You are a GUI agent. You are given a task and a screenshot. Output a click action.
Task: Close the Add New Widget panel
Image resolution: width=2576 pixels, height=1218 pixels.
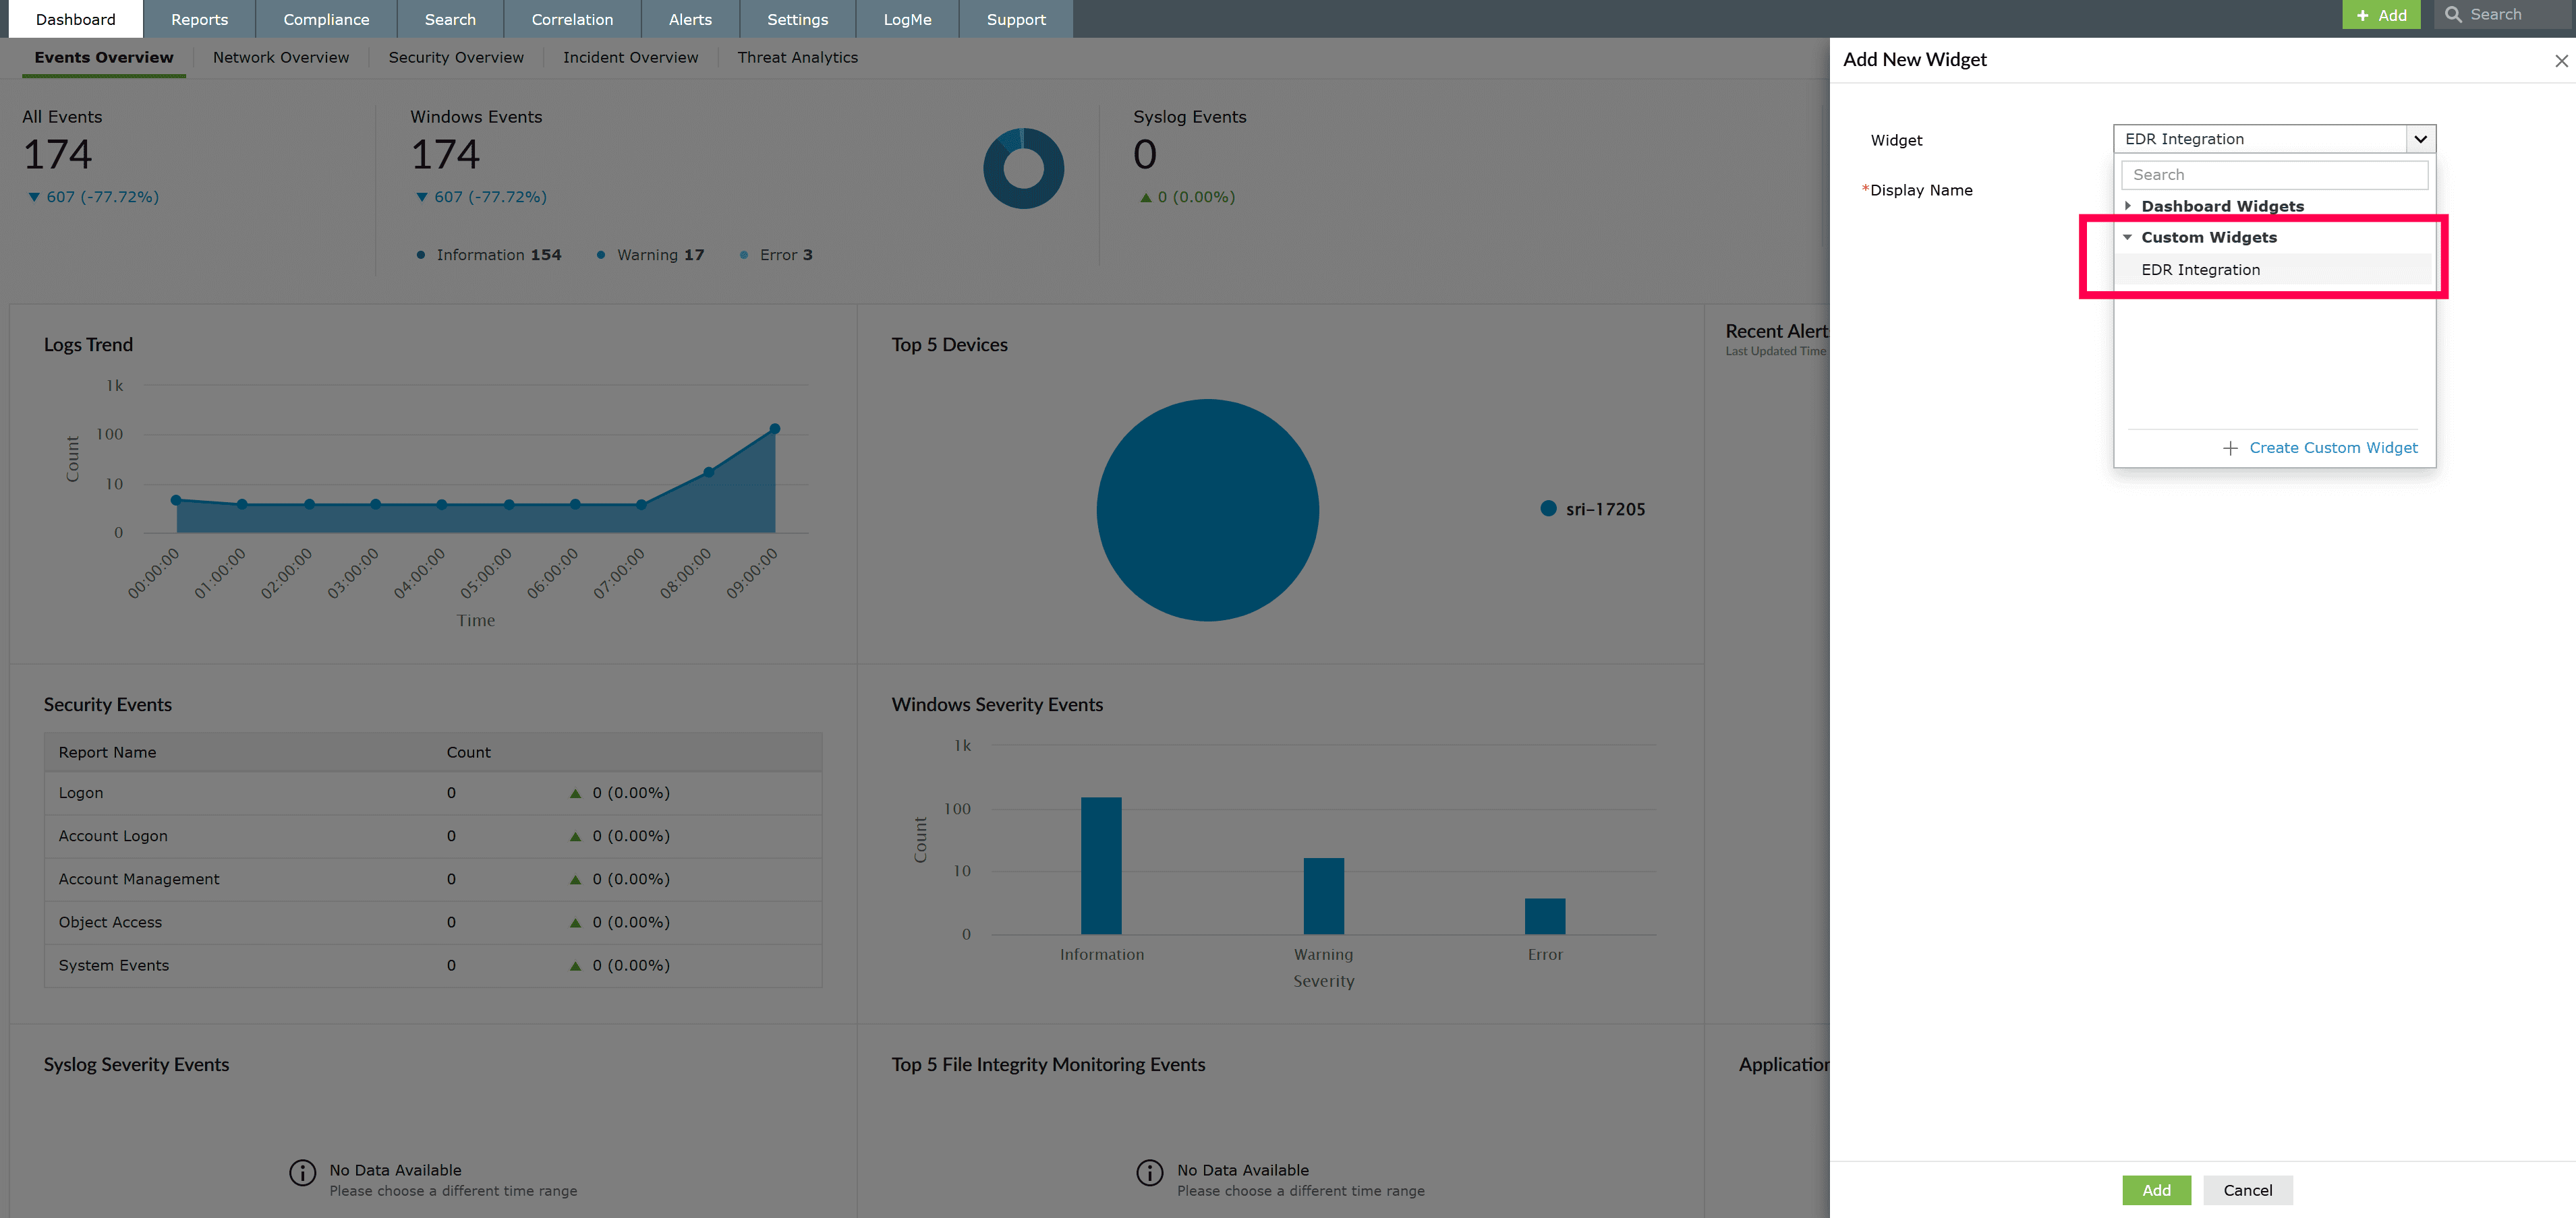[x=2561, y=60]
